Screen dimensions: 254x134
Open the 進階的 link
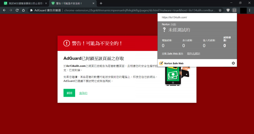coord(83,93)
